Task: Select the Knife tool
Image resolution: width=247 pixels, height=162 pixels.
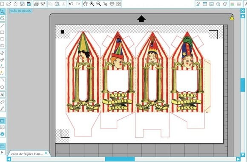Action: 2,109
